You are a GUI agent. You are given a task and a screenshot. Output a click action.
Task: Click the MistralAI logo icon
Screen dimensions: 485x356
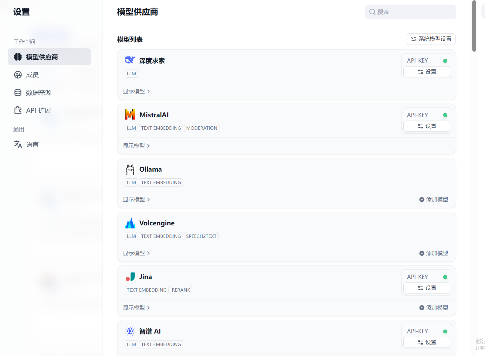tap(130, 115)
